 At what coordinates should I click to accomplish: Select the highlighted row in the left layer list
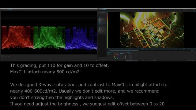point(102,24)
